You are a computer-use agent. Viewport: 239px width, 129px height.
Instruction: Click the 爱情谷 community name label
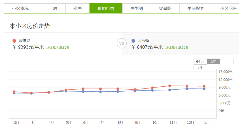coord(25,40)
